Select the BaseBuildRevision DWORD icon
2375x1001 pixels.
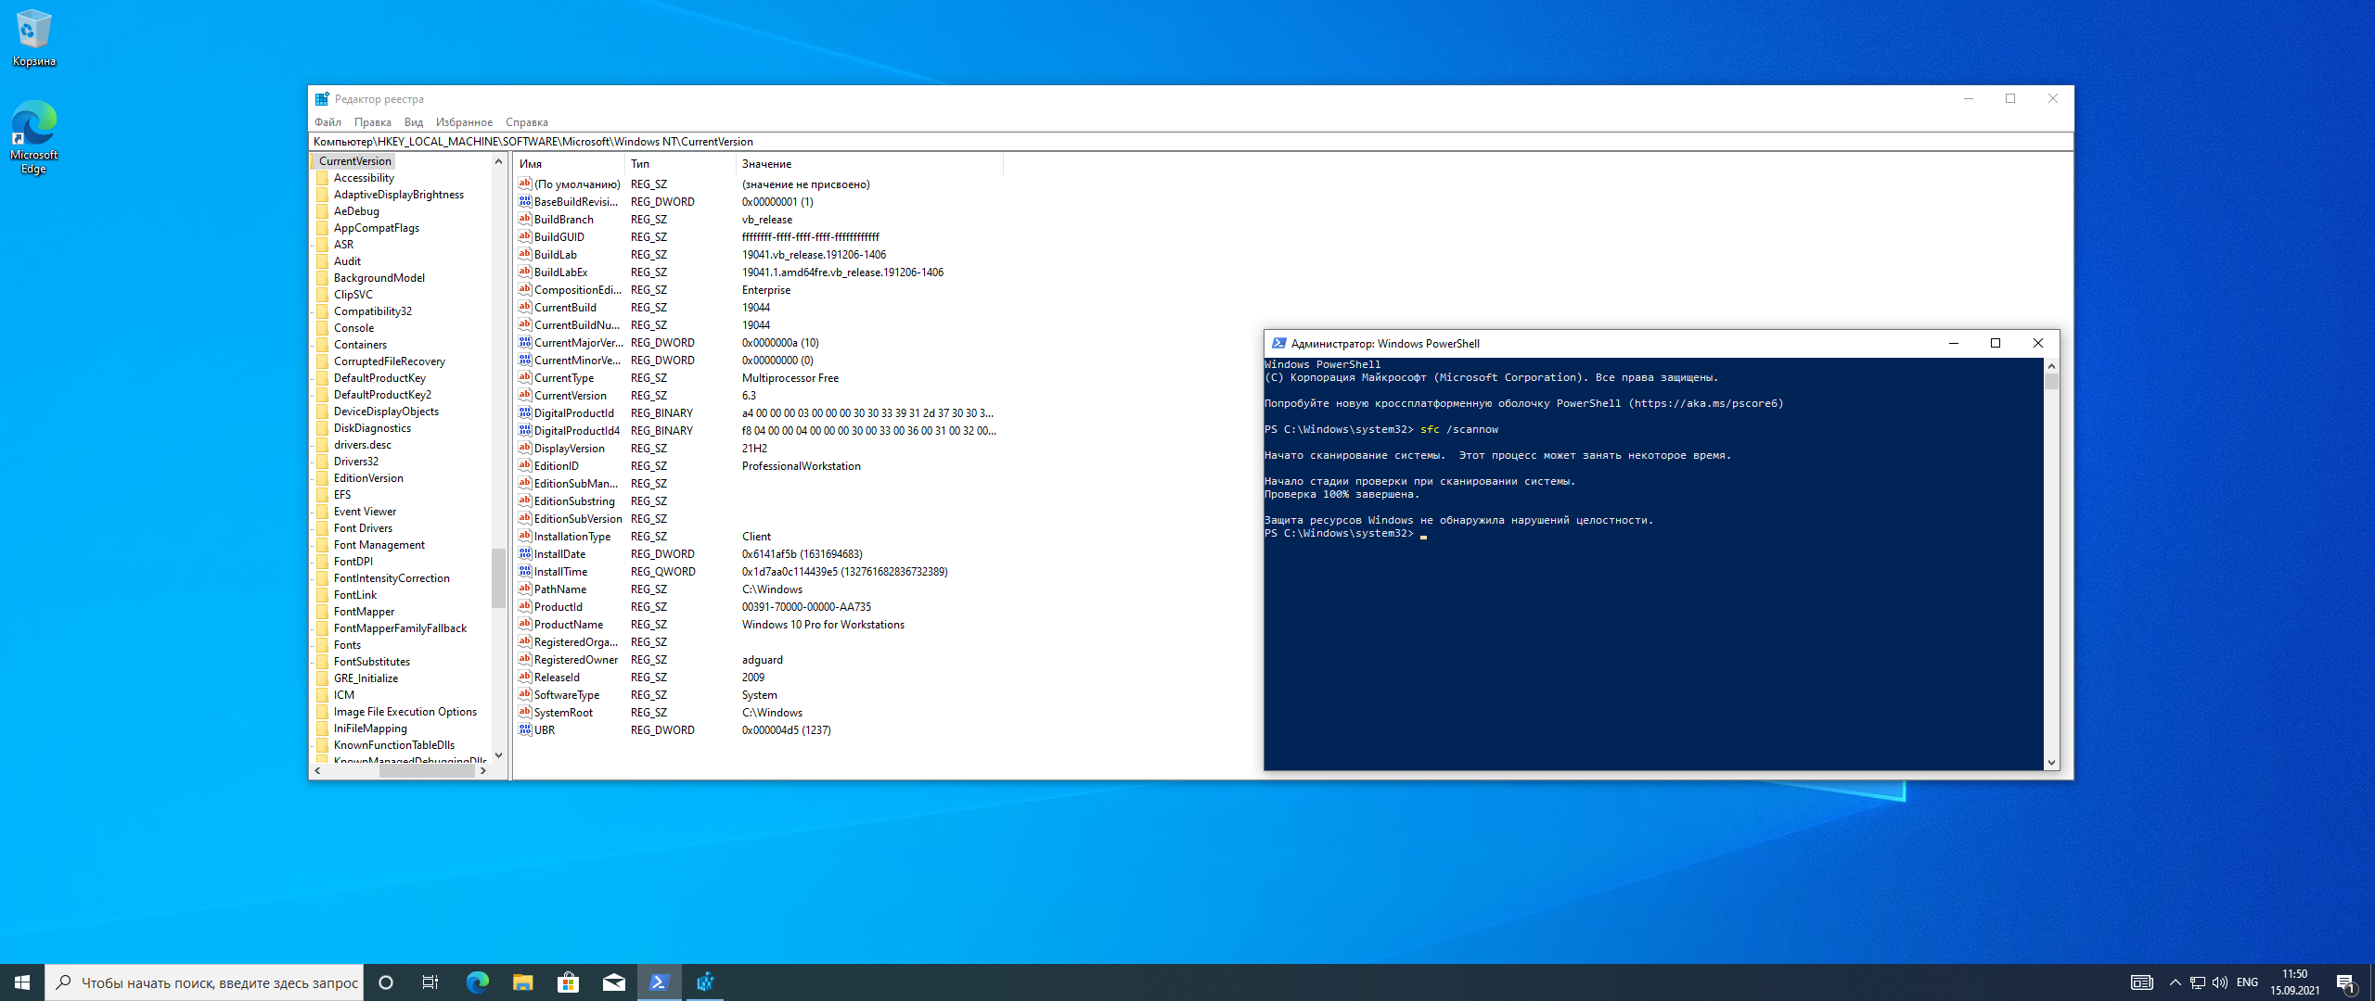pyautogui.click(x=525, y=201)
